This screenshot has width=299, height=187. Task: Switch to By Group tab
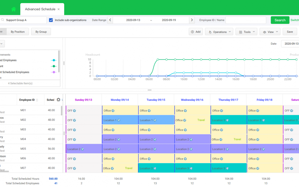41,32
